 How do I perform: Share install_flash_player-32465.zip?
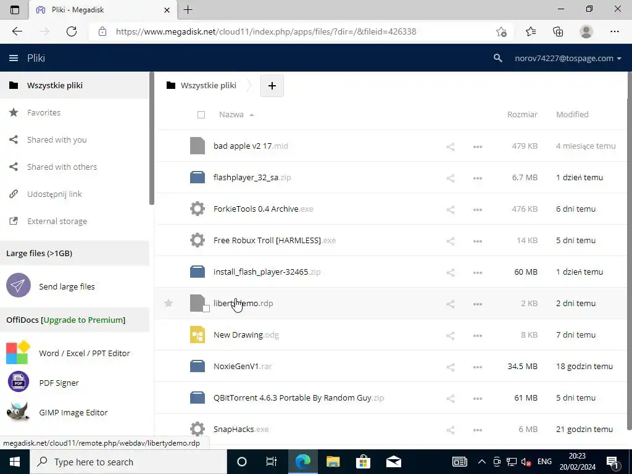point(451,272)
